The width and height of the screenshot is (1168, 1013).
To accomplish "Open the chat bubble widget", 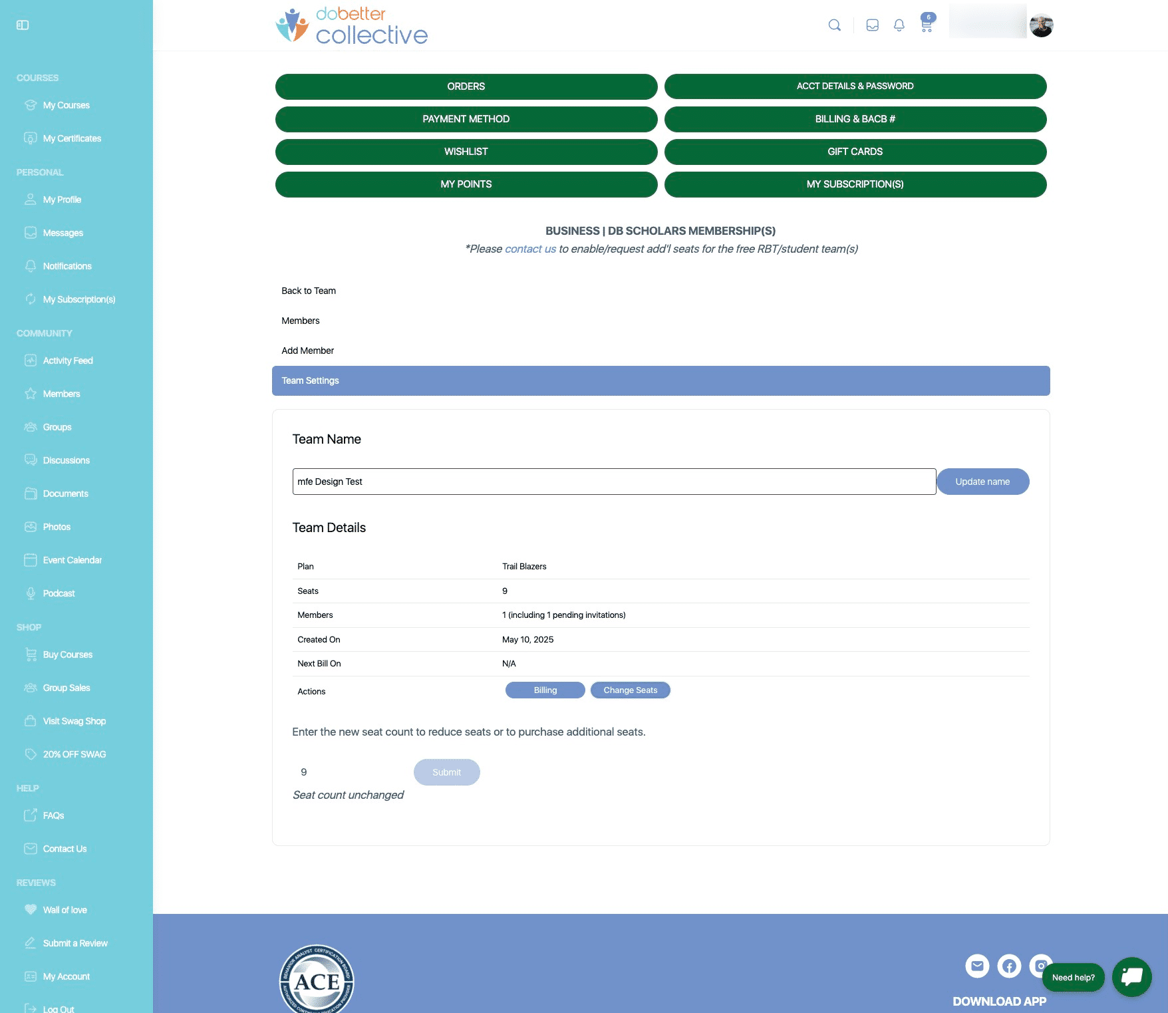I will [1132, 977].
